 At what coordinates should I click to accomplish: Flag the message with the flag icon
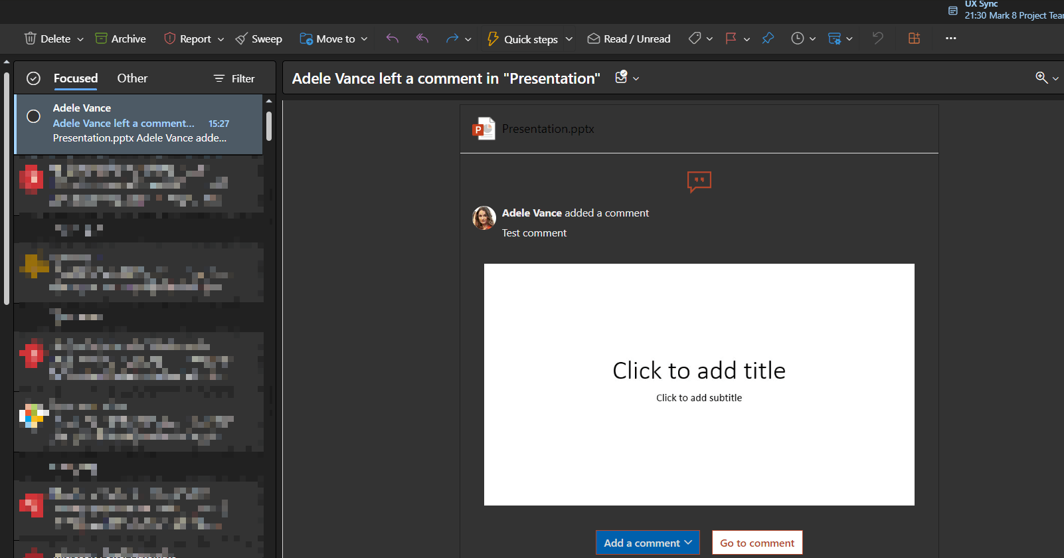coord(731,39)
